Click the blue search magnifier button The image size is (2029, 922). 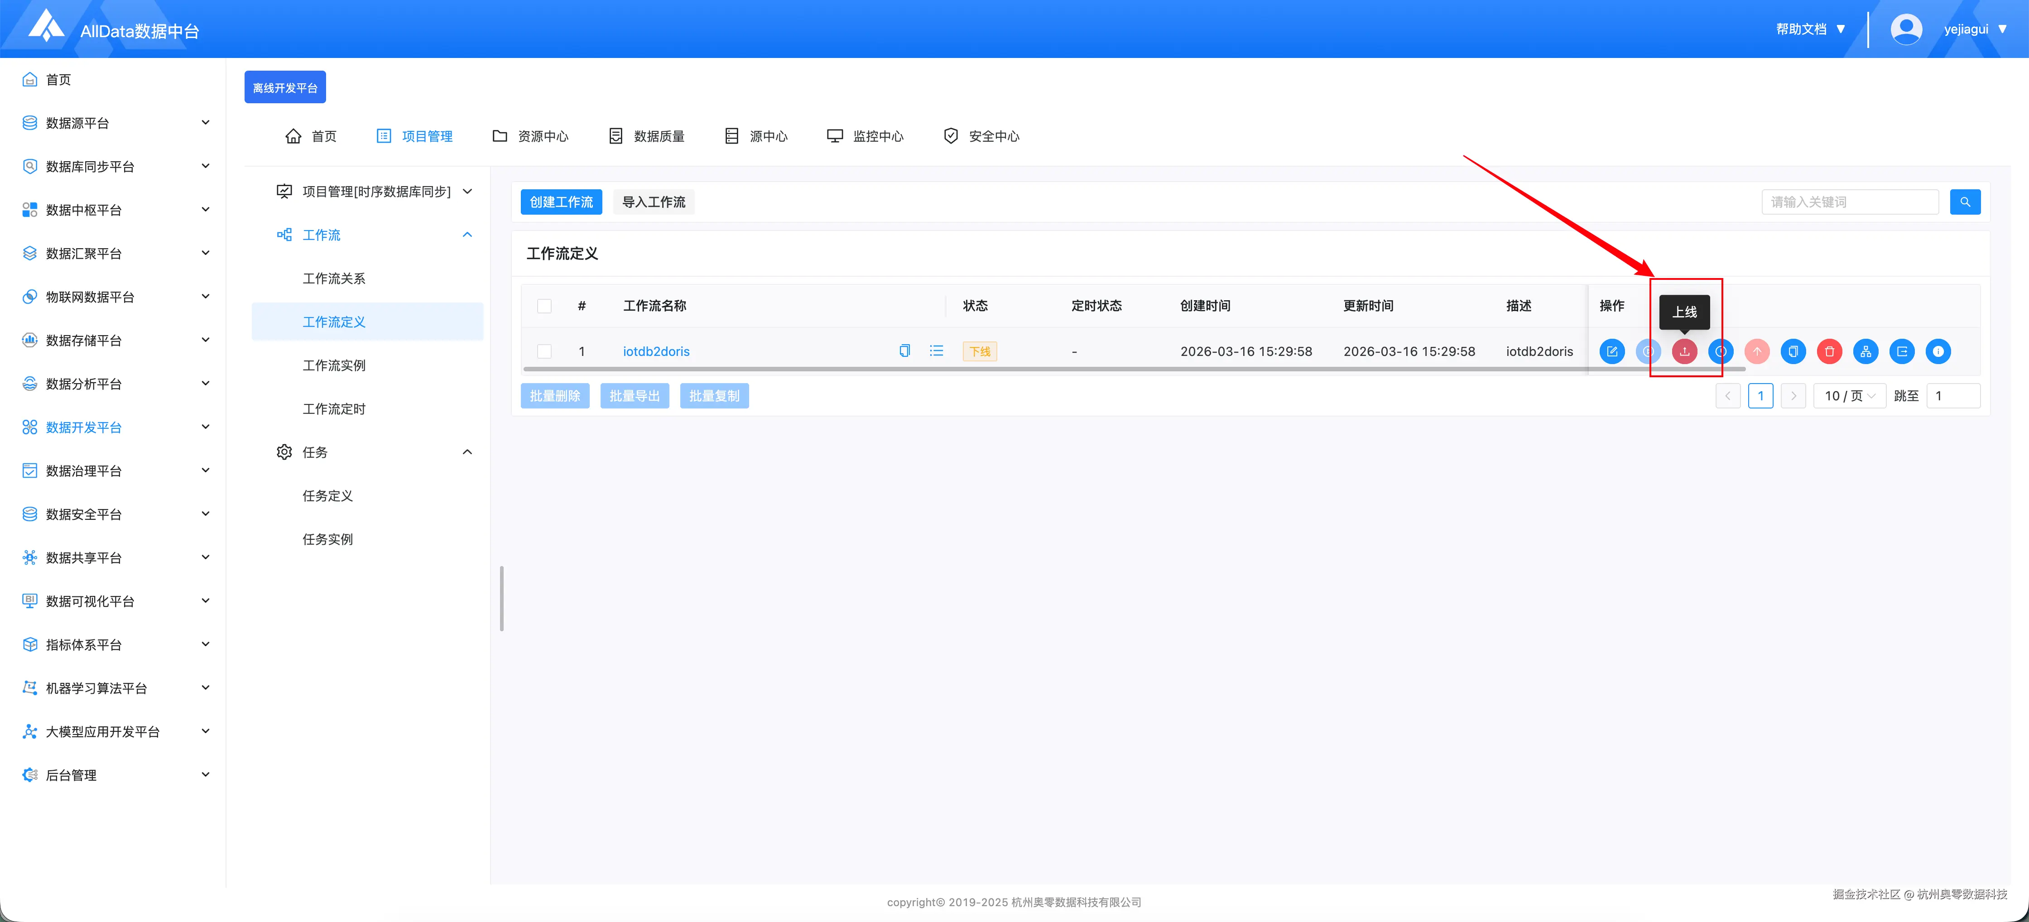[1964, 202]
